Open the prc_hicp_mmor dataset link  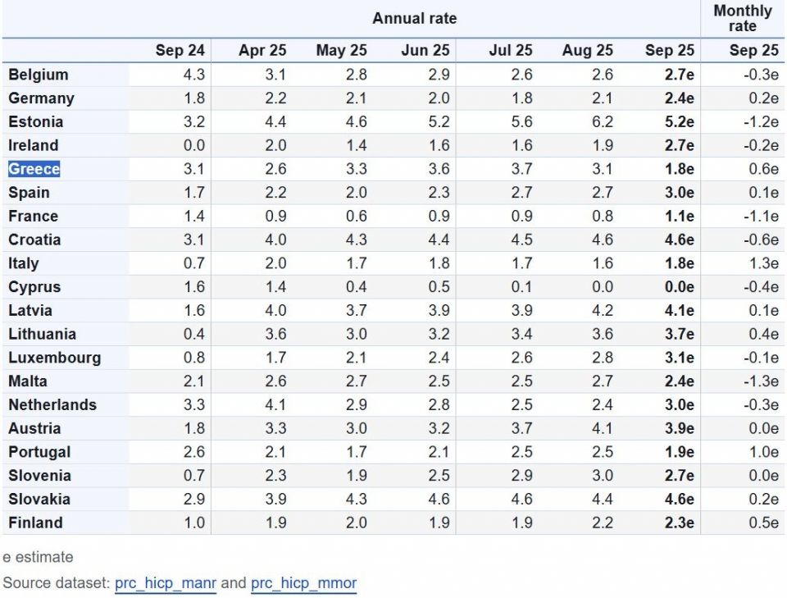303,583
